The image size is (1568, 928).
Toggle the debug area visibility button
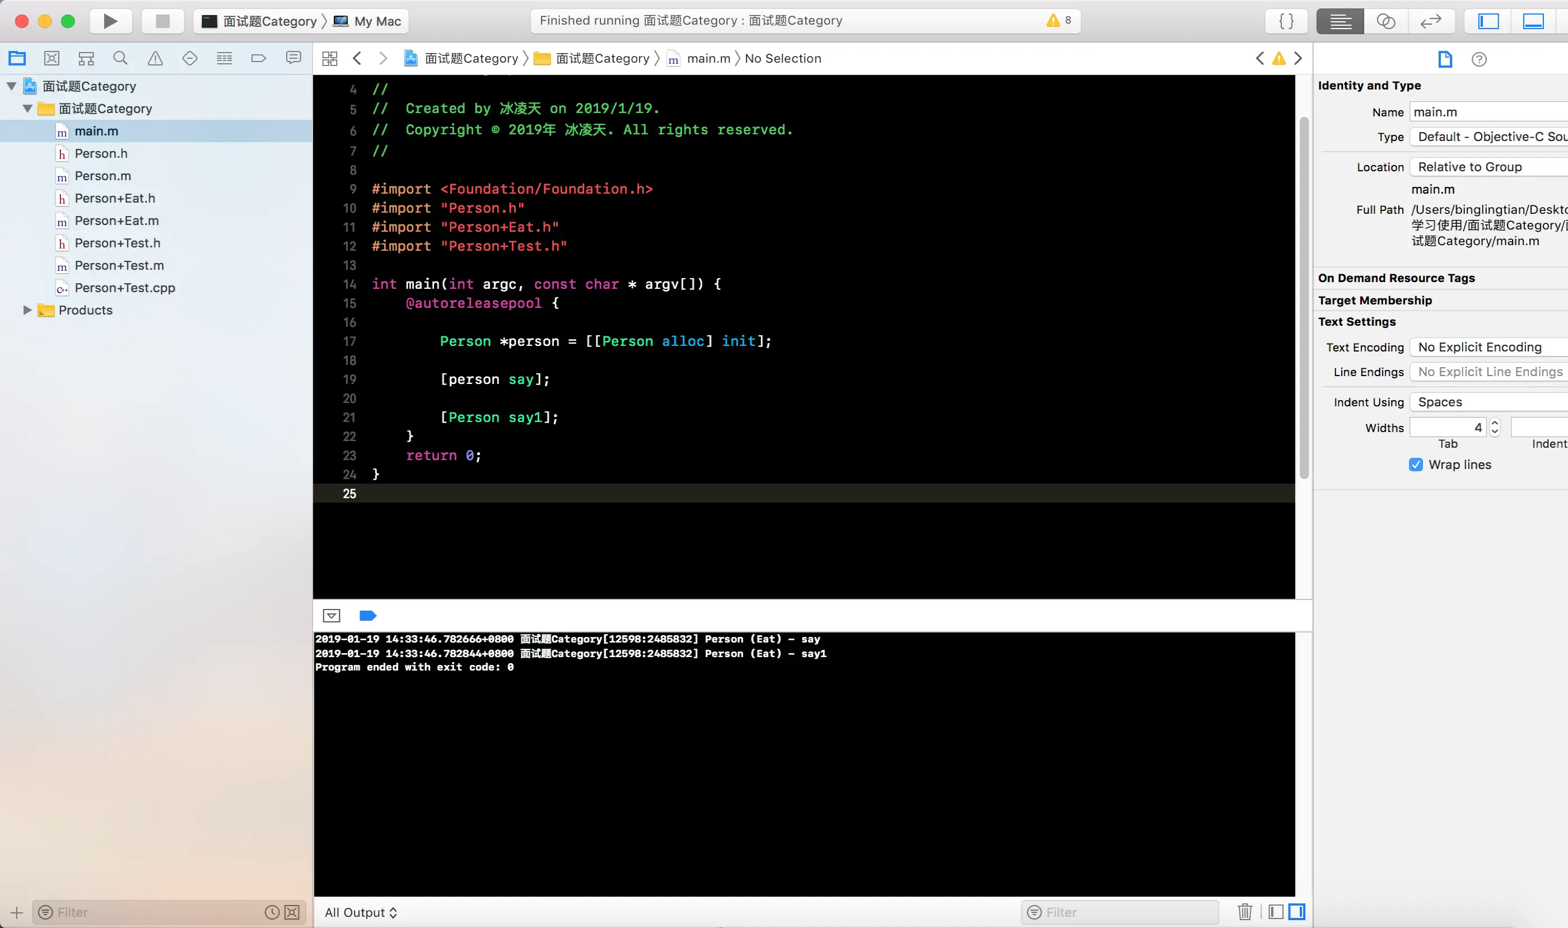(1533, 21)
